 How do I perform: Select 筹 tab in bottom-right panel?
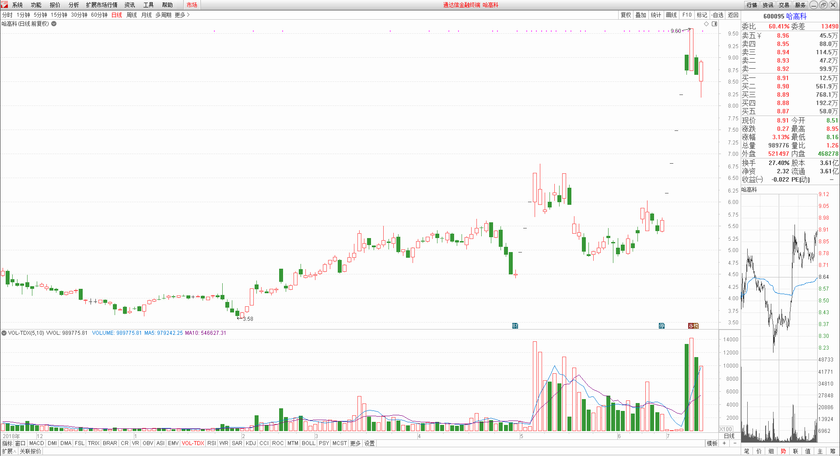click(833, 451)
